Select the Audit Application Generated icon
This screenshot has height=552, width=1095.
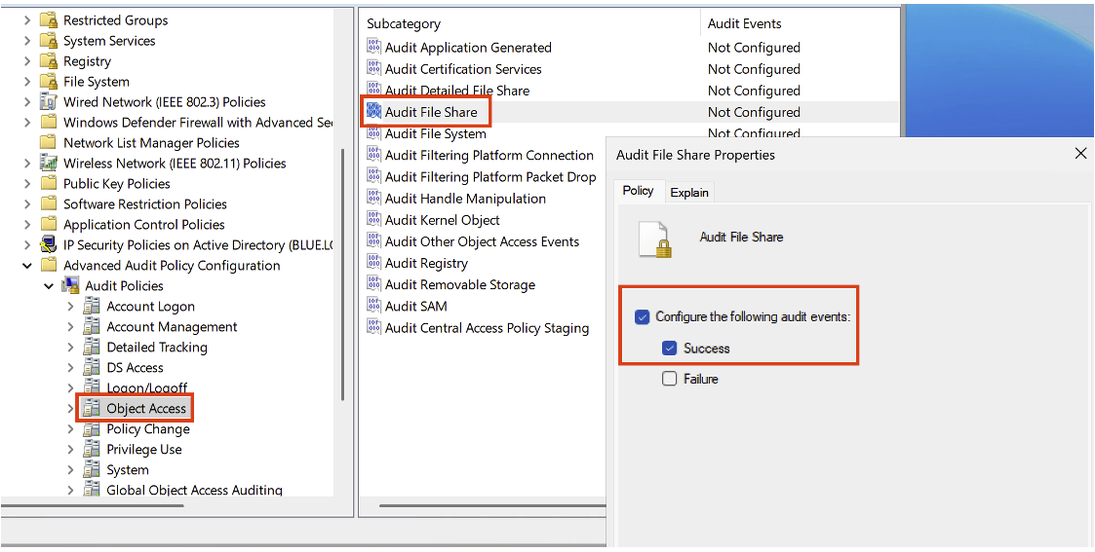tap(374, 47)
